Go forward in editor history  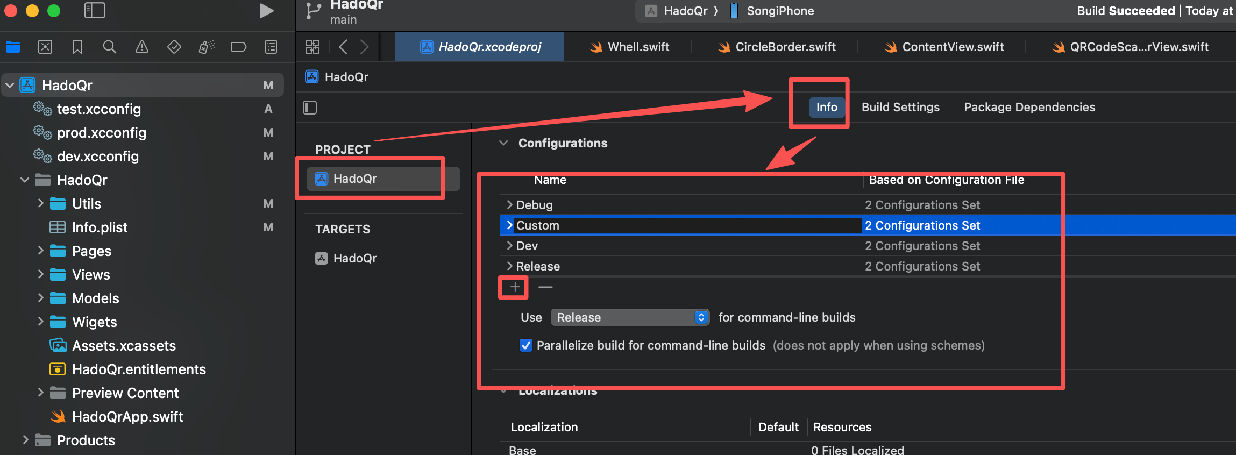(x=365, y=47)
